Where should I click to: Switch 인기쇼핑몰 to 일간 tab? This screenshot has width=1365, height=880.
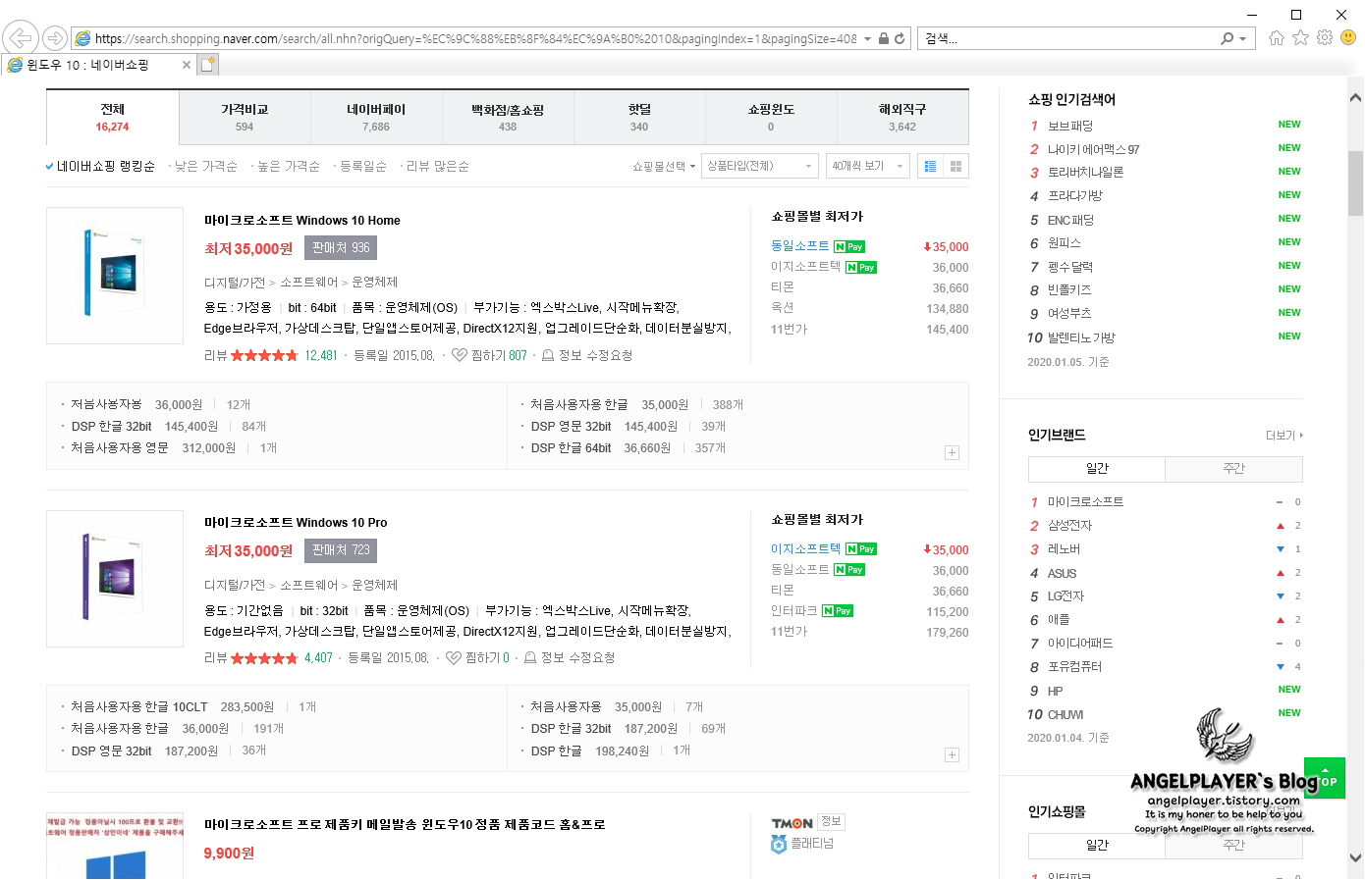coord(1097,846)
